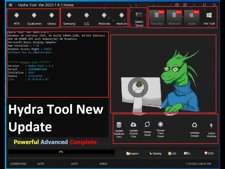225x169 pixels.
Task: Open the MTK module
Action: pyautogui.click(x=17, y=18)
